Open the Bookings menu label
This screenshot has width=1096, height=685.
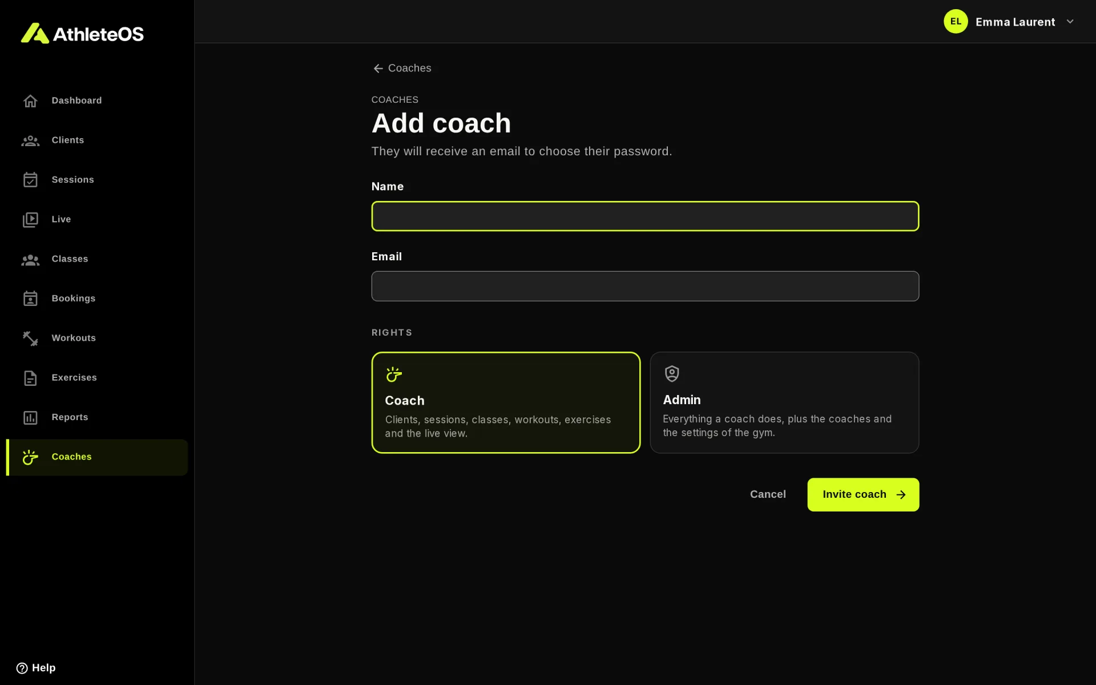pos(74,299)
